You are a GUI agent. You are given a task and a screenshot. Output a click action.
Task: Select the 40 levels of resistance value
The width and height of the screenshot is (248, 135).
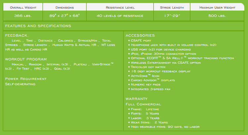click(120, 16)
